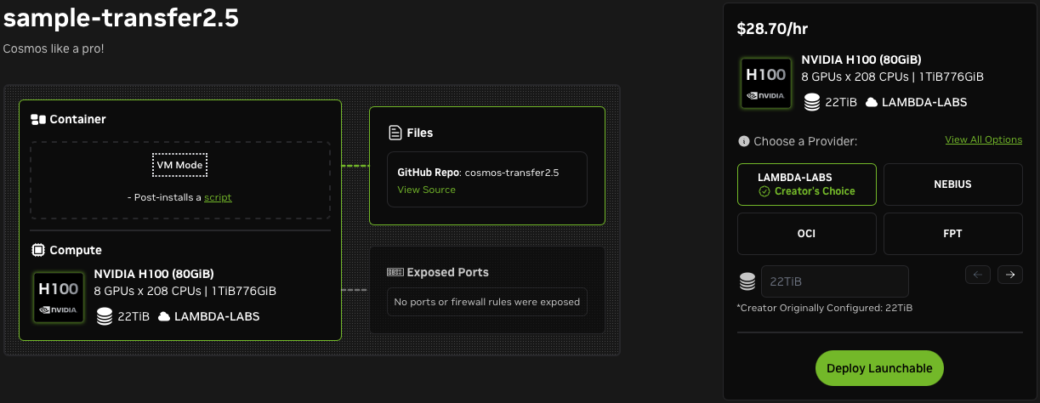Select the NEBIUS provider option
The image size is (1040, 403).
(952, 184)
